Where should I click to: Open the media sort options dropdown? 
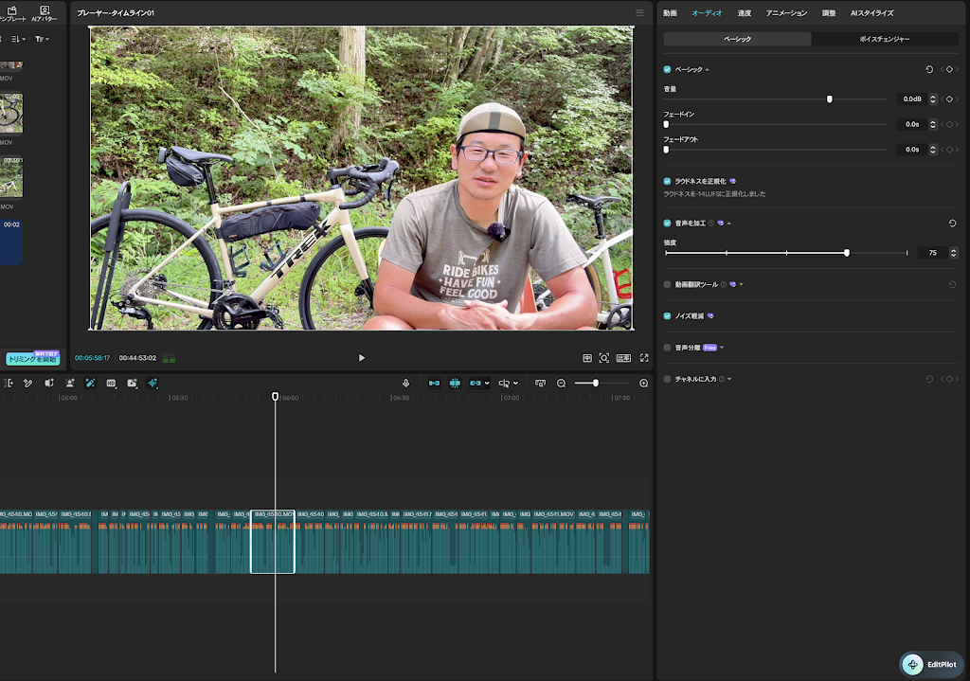[19, 39]
